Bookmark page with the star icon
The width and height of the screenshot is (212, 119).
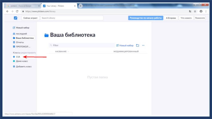195,11
